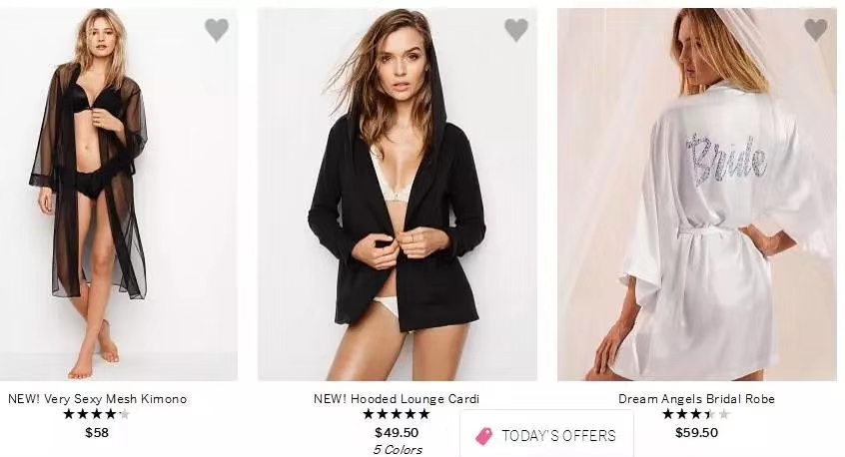845x457 pixels.
Task: Click the $58 kimono price
Action: 97,433
